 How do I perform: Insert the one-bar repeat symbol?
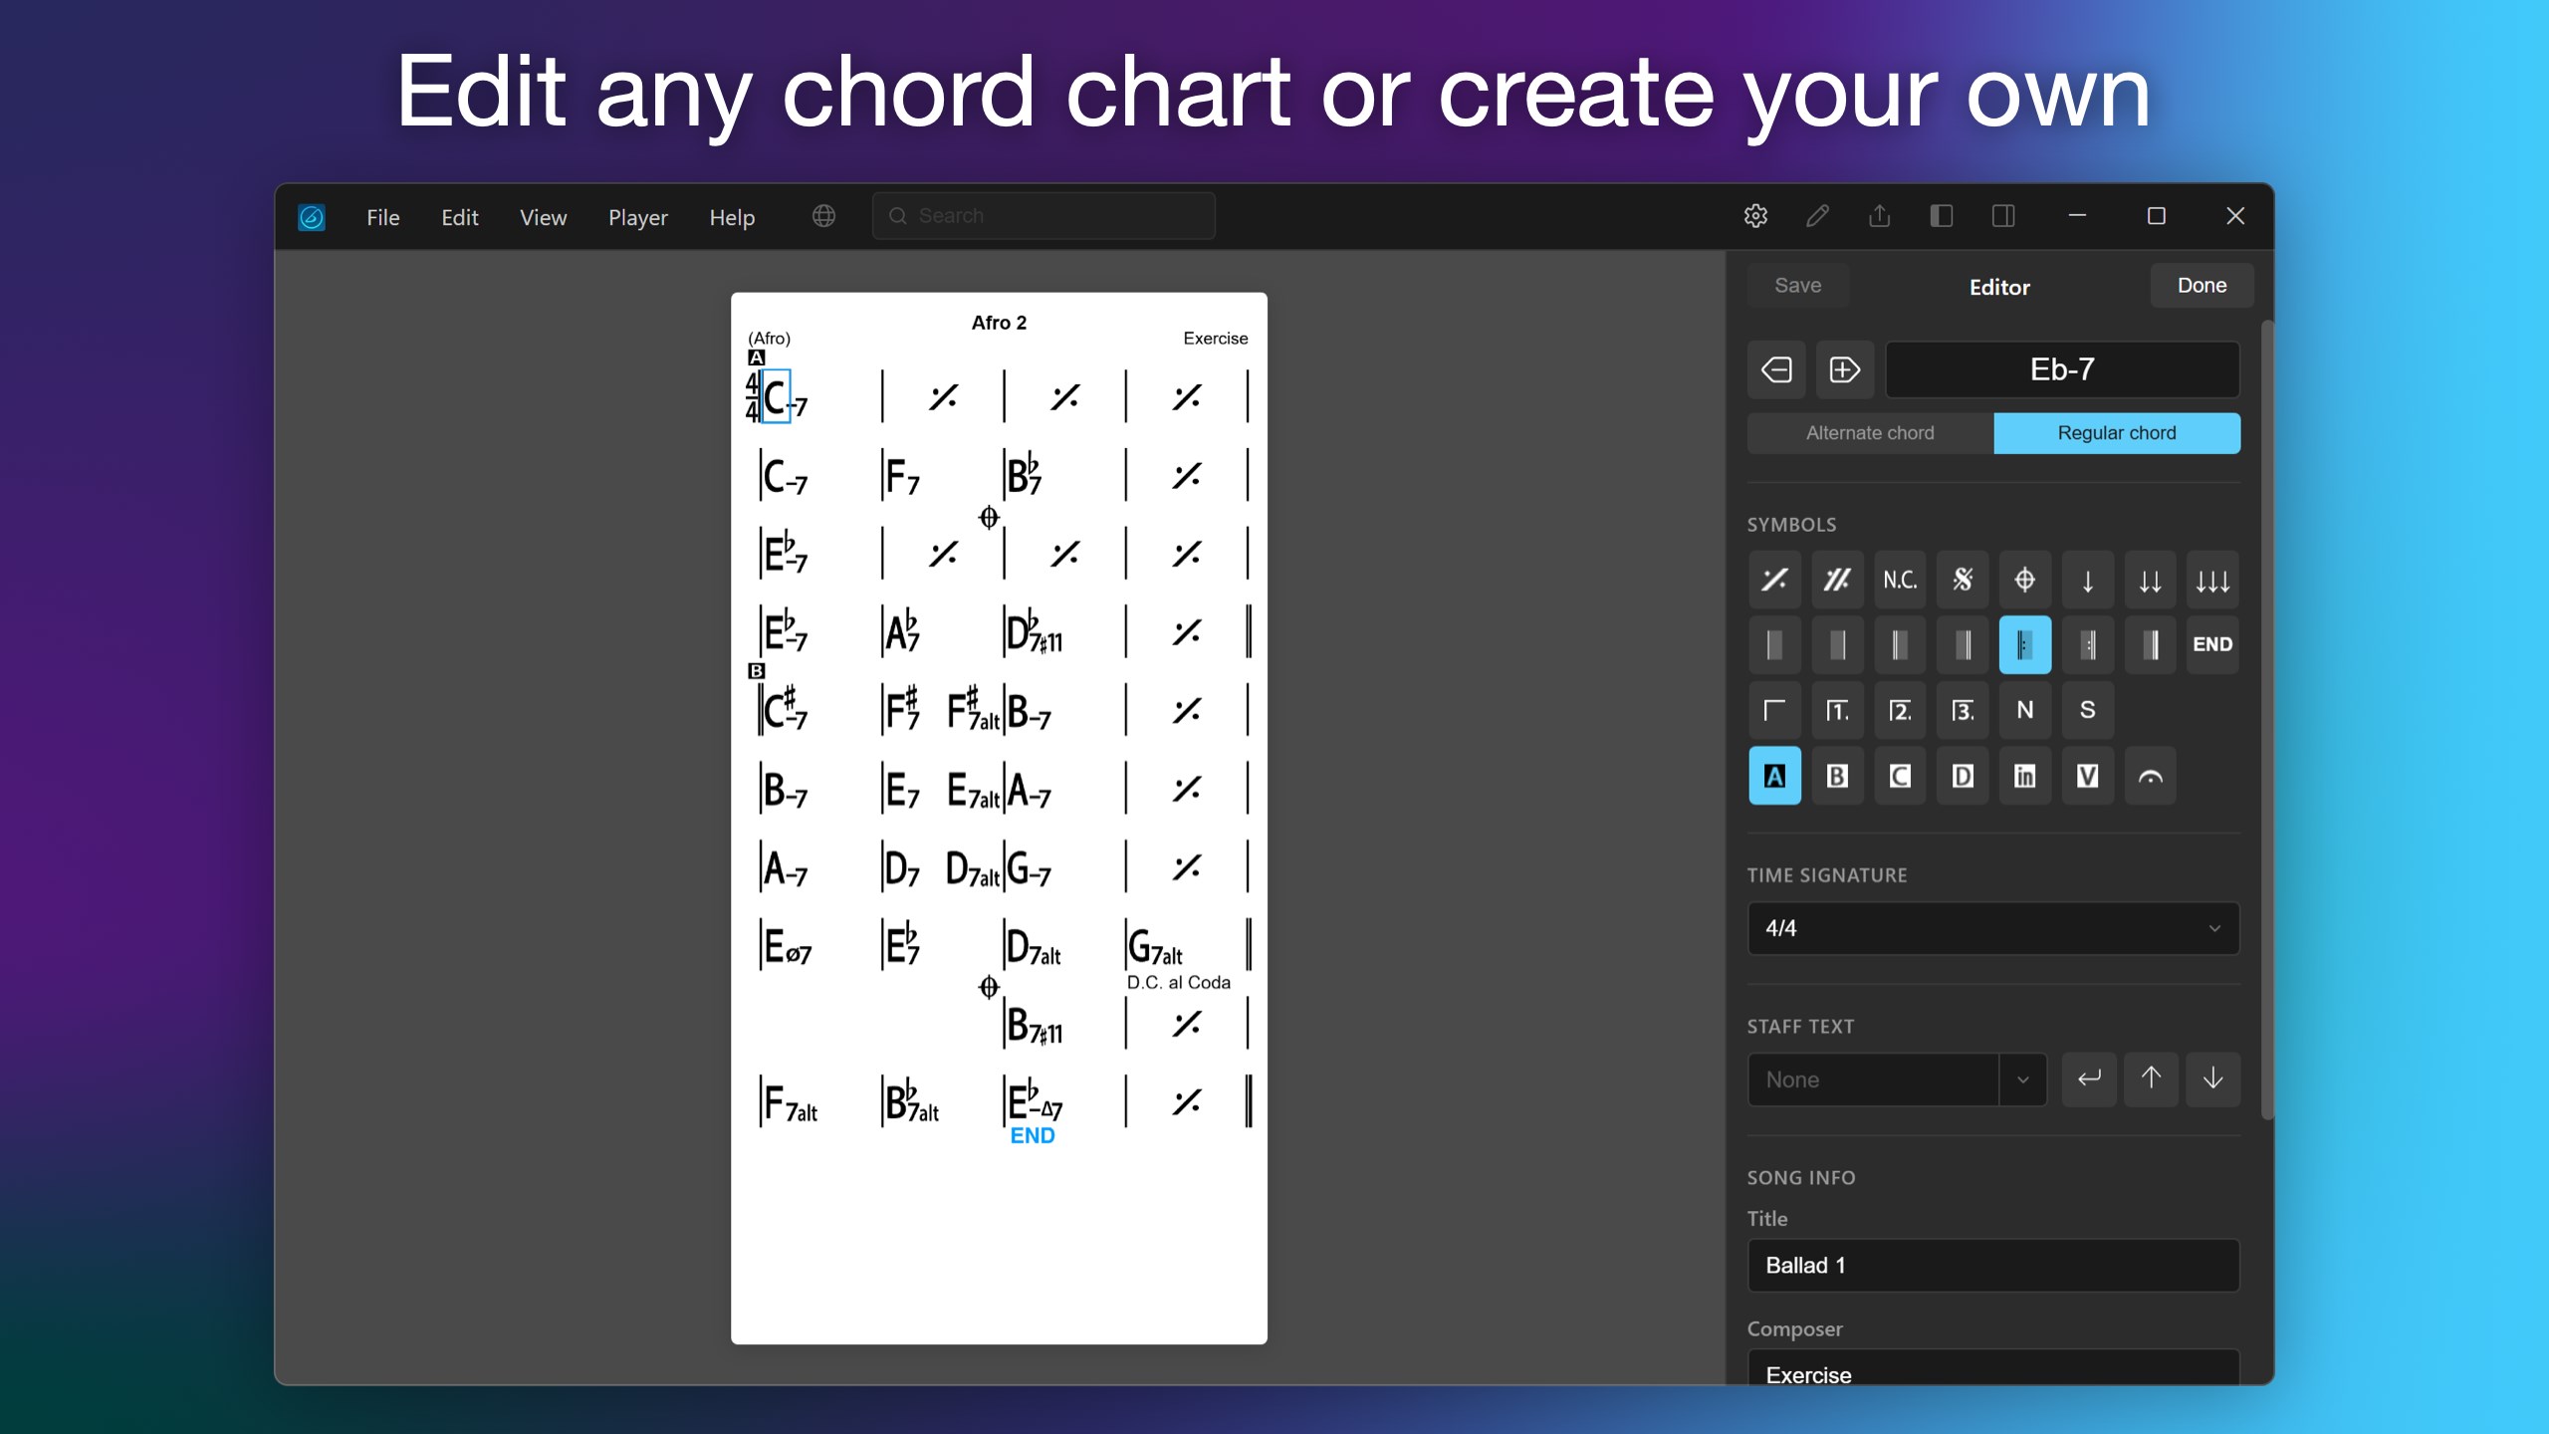tap(1774, 580)
